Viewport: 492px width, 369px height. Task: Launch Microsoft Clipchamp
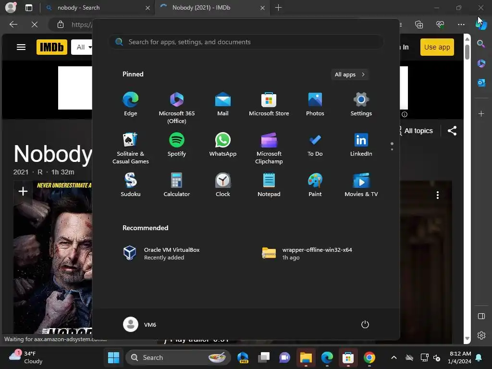[x=269, y=148]
